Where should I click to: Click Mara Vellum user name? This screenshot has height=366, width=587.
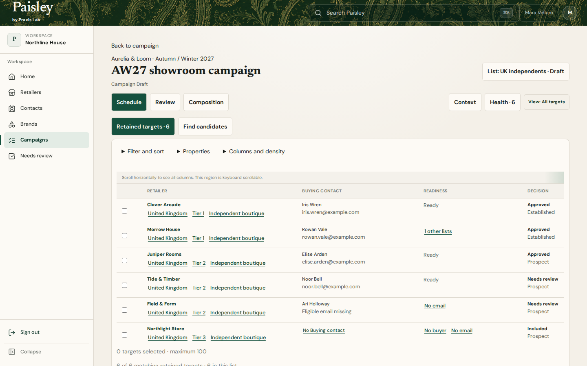click(x=539, y=13)
